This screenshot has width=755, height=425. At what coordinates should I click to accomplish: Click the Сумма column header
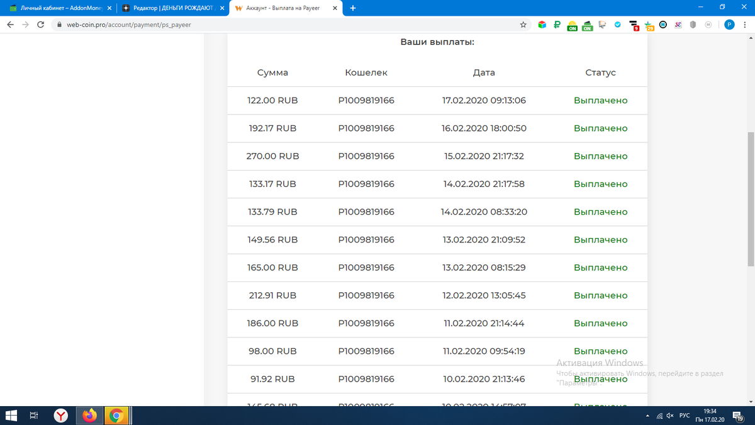[272, 72]
